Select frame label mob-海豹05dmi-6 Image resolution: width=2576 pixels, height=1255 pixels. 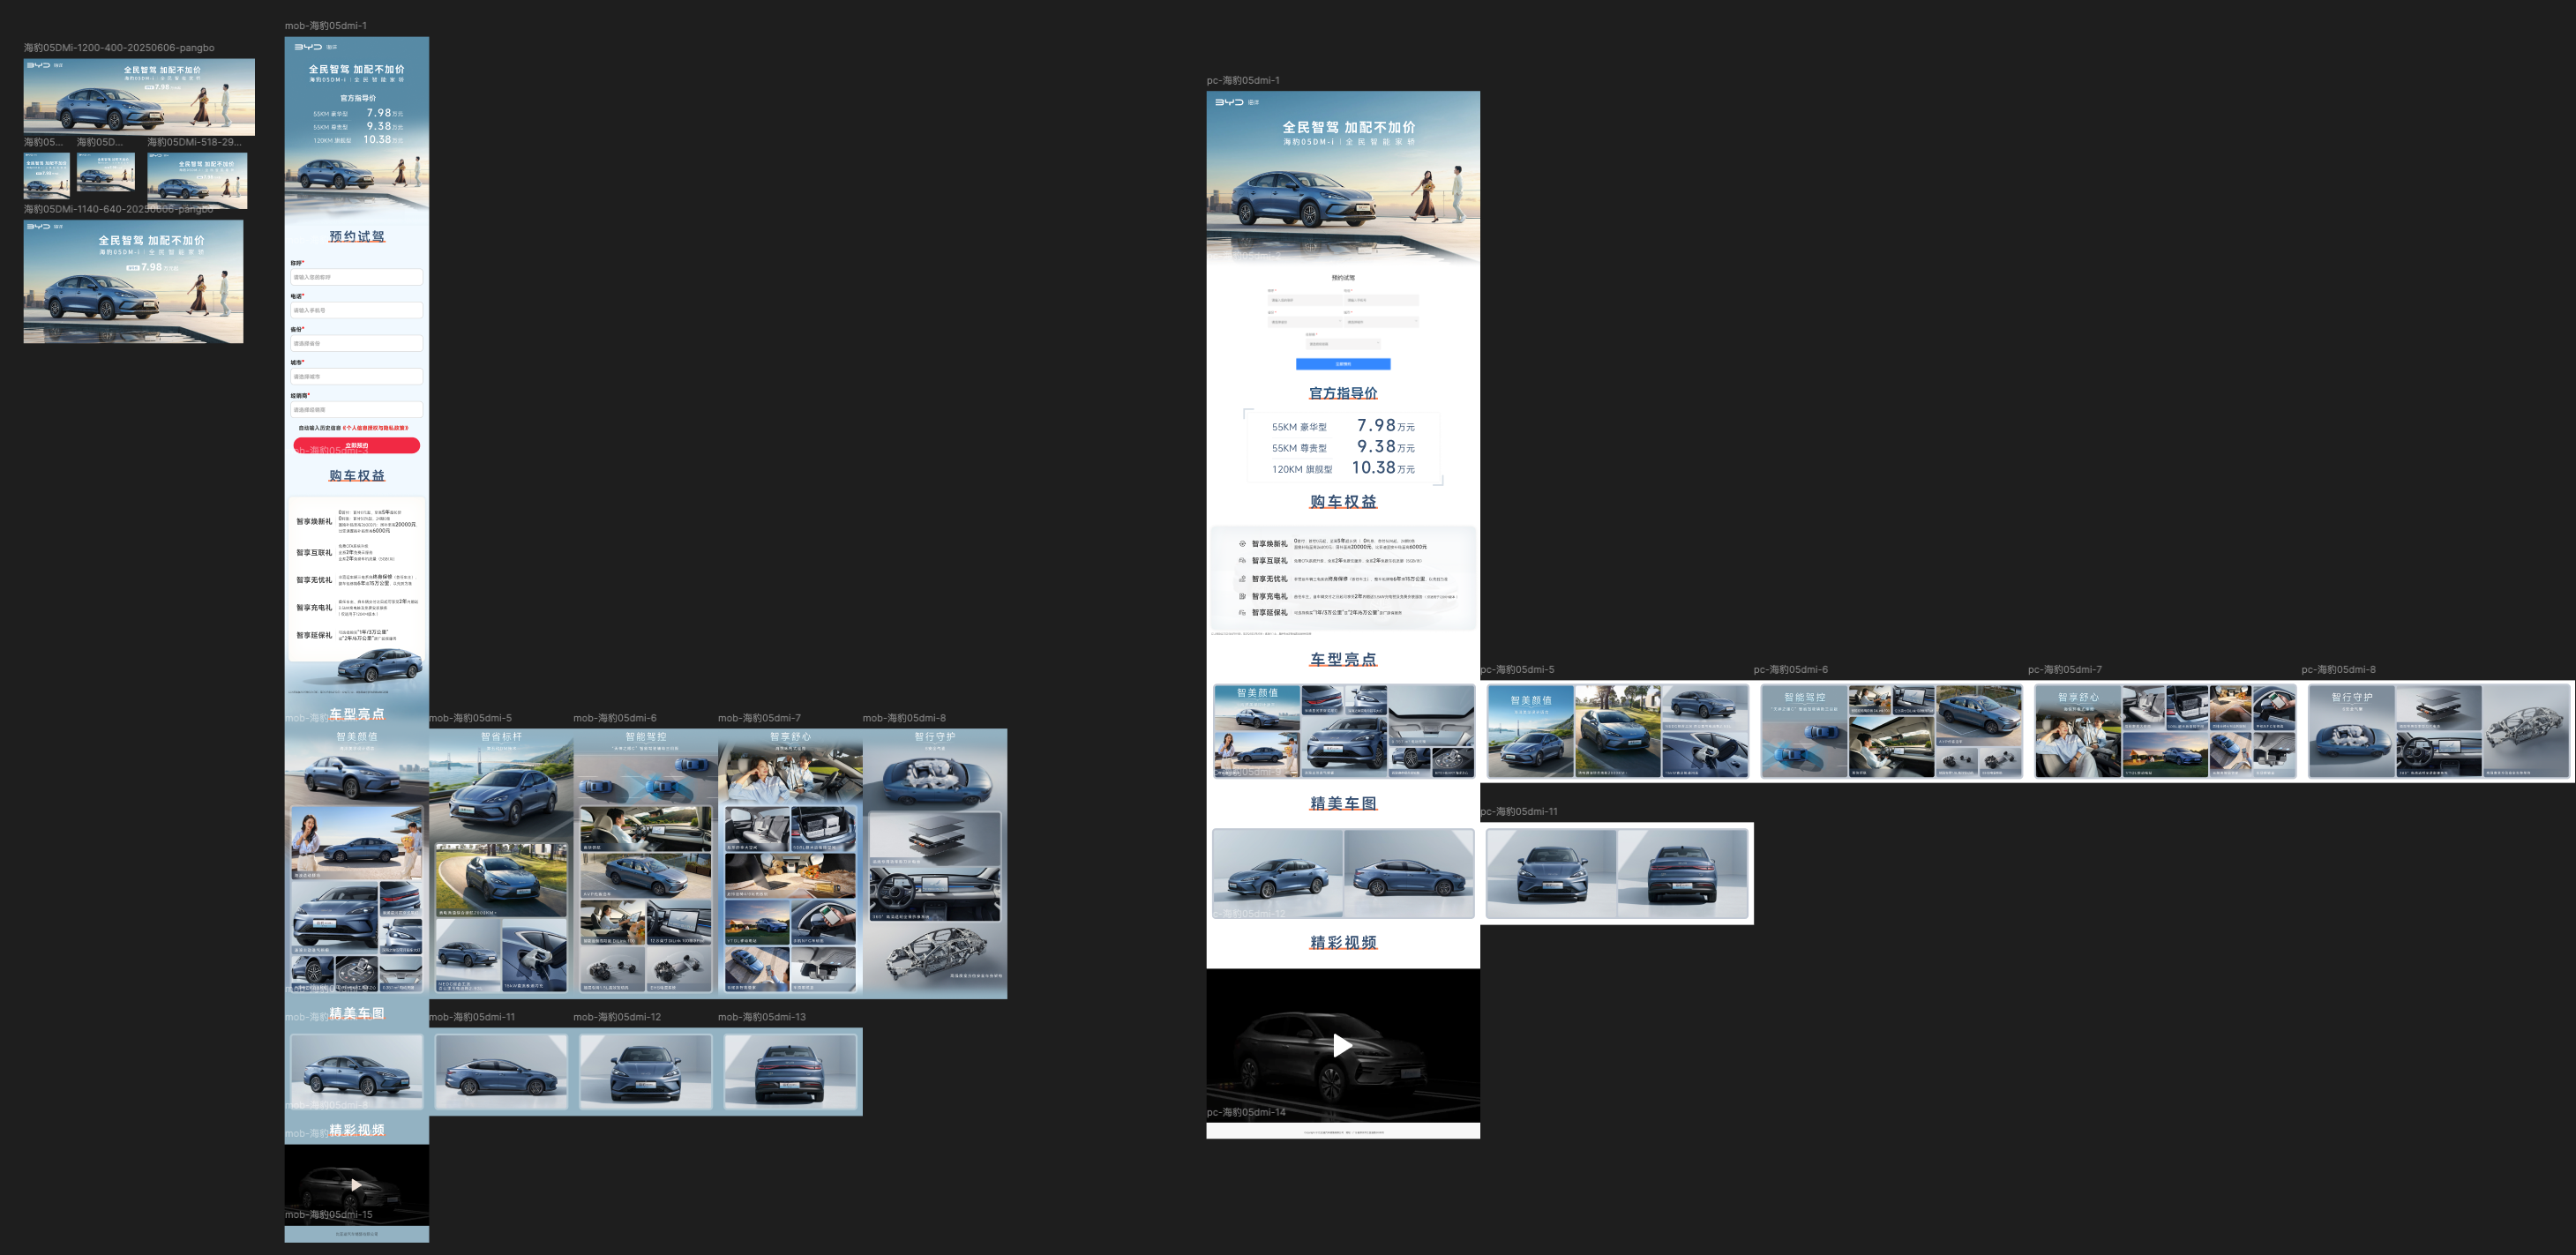point(614,718)
